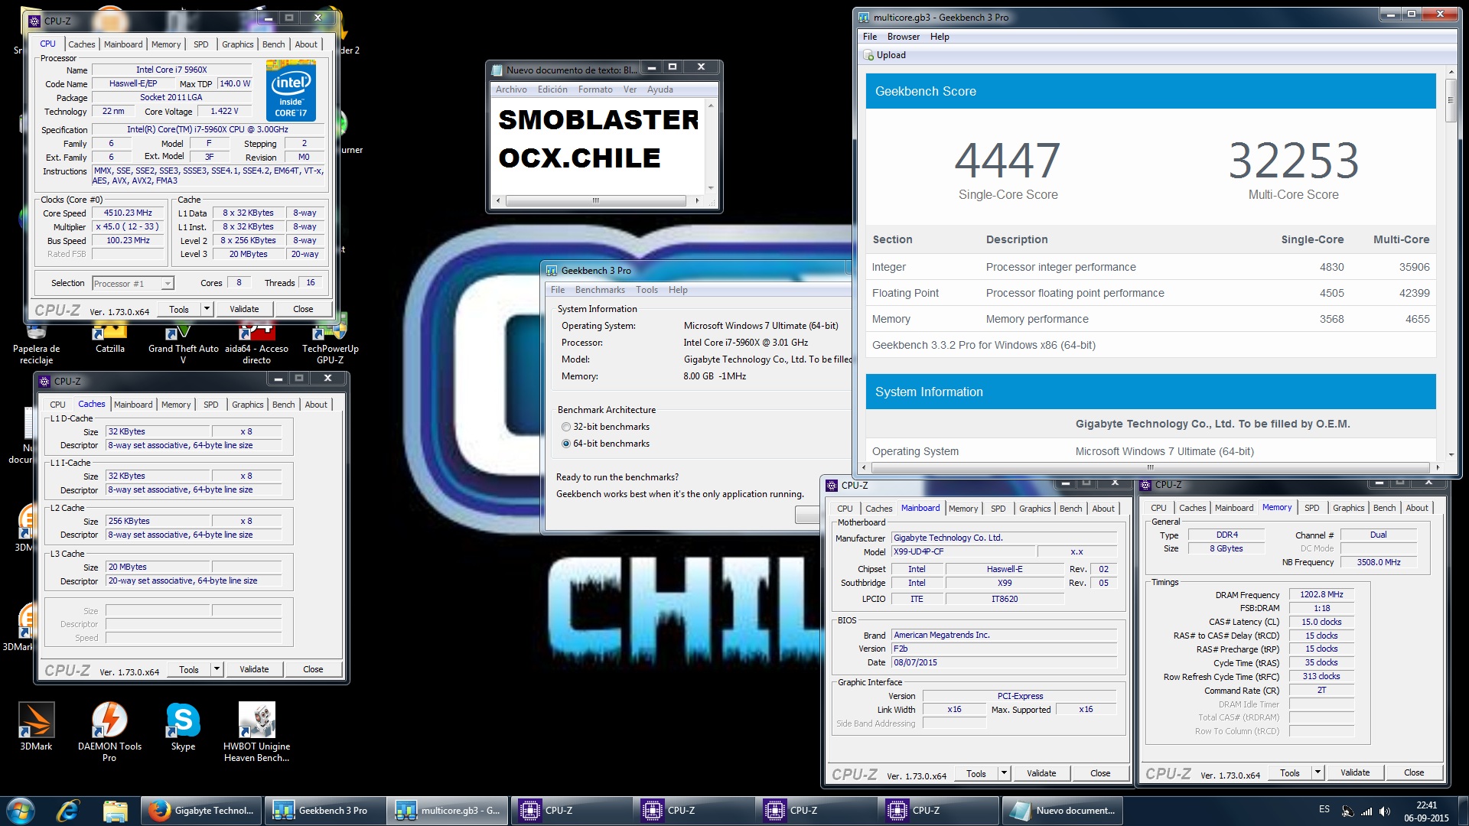Expand Tools arrow in Memory CPU-Z window
Screen dimensions: 1469x826
coord(1318,772)
